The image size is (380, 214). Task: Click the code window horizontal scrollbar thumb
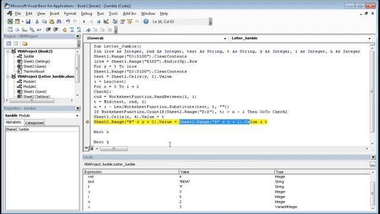[x=114, y=149]
